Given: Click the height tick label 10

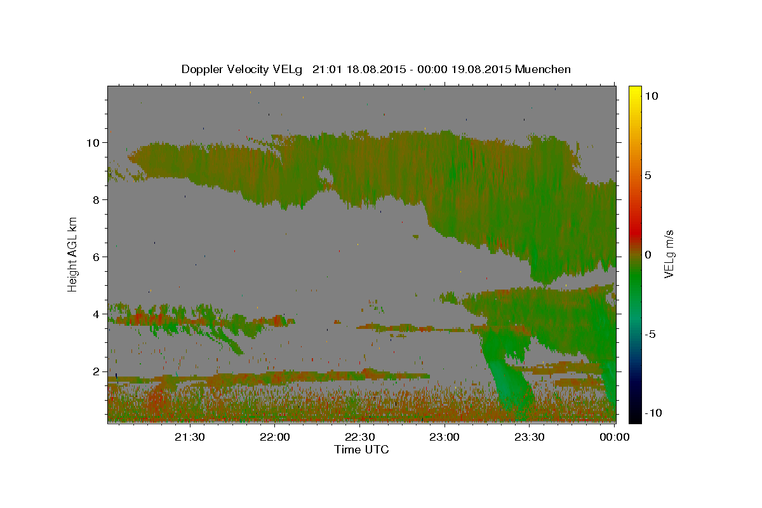Looking at the screenshot, I should click(x=93, y=142).
